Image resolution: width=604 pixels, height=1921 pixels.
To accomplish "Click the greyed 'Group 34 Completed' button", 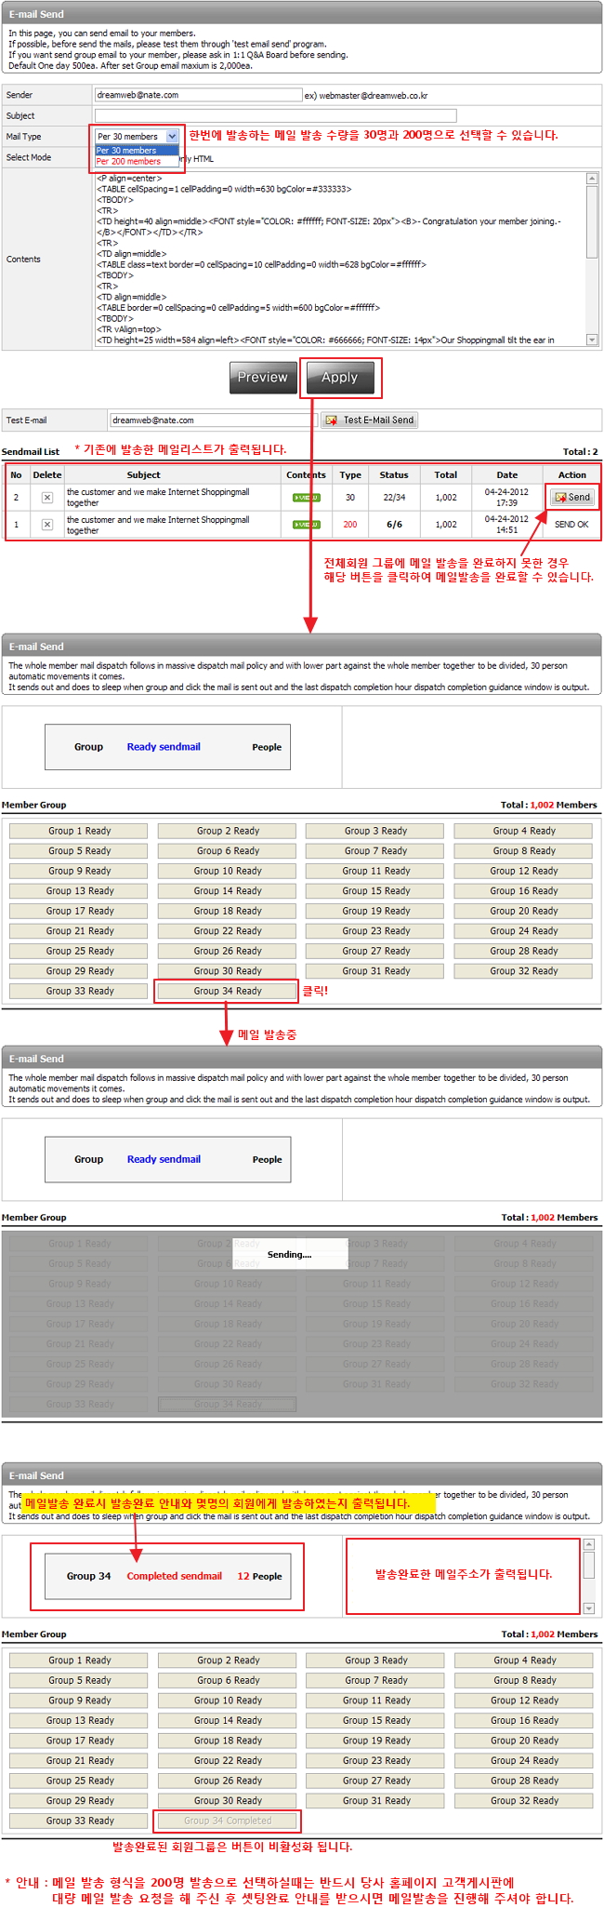I will pyautogui.click(x=228, y=1821).
